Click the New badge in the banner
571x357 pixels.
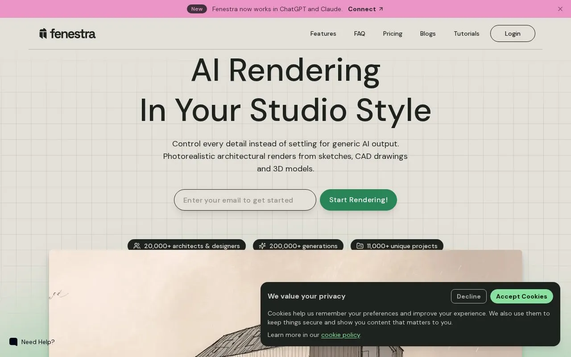click(197, 9)
